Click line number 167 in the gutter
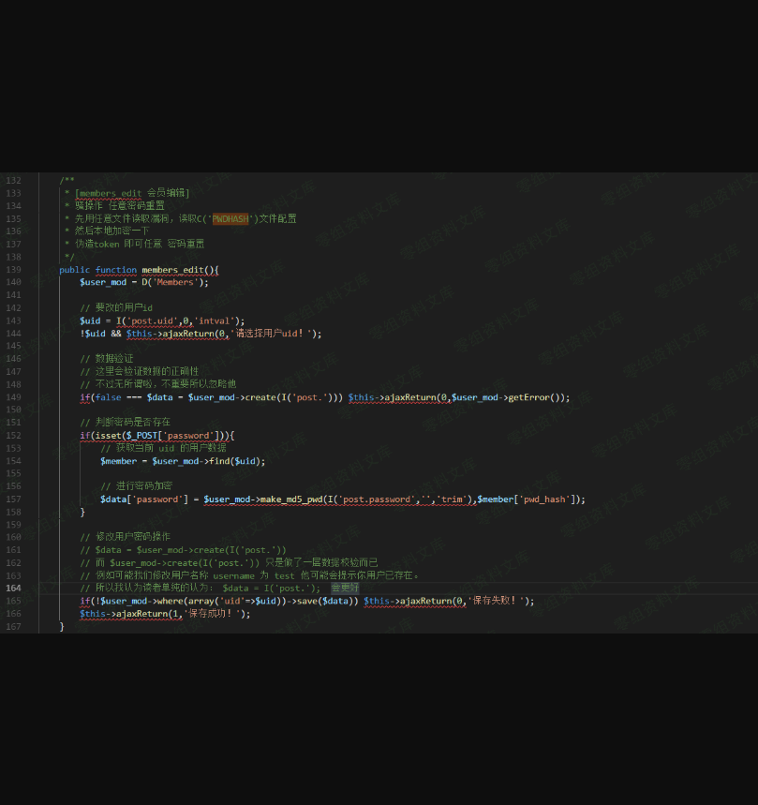Screen dimensions: 758x805 coord(13,626)
